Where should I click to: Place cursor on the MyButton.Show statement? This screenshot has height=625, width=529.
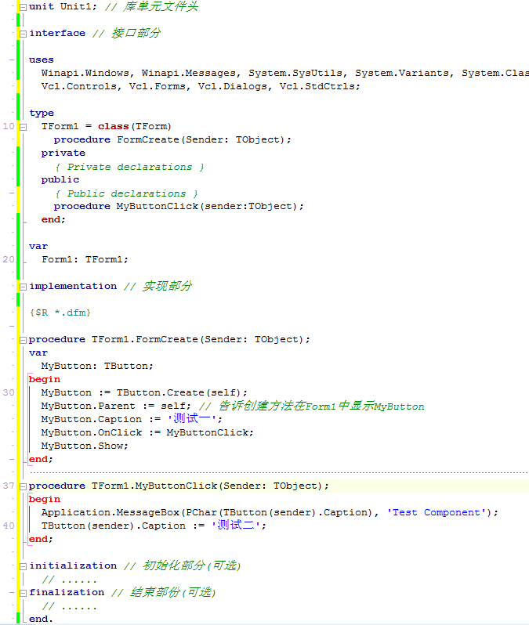point(85,446)
